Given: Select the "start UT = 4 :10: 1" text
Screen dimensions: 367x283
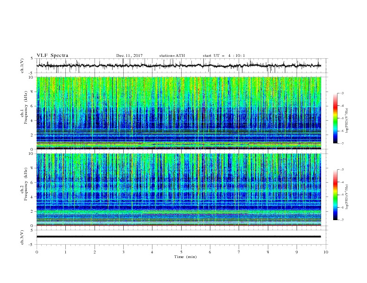Looking at the screenshot, I should [x=224, y=55].
